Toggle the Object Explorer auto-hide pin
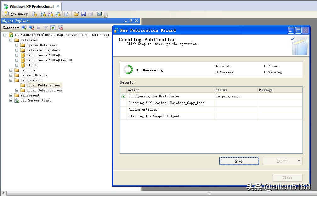Screen dimensions: 317x197 131,21
